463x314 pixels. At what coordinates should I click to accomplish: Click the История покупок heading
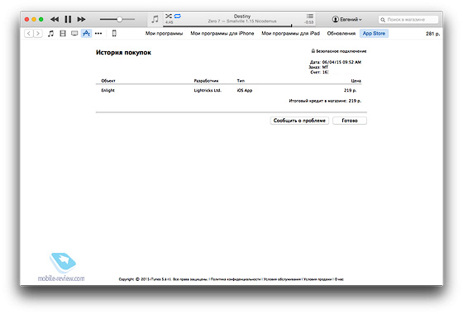[x=123, y=53]
